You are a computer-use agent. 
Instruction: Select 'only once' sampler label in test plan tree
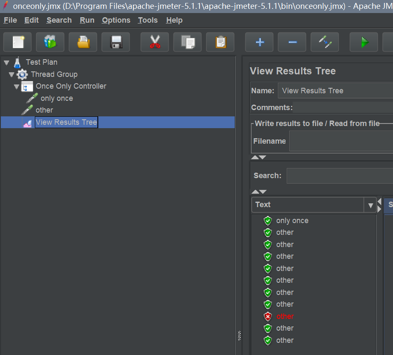[57, 98]
